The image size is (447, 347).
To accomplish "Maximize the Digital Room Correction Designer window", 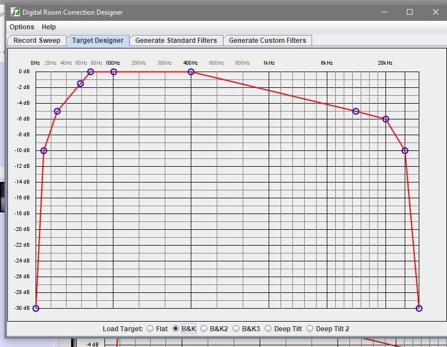I will pos(410,12).
